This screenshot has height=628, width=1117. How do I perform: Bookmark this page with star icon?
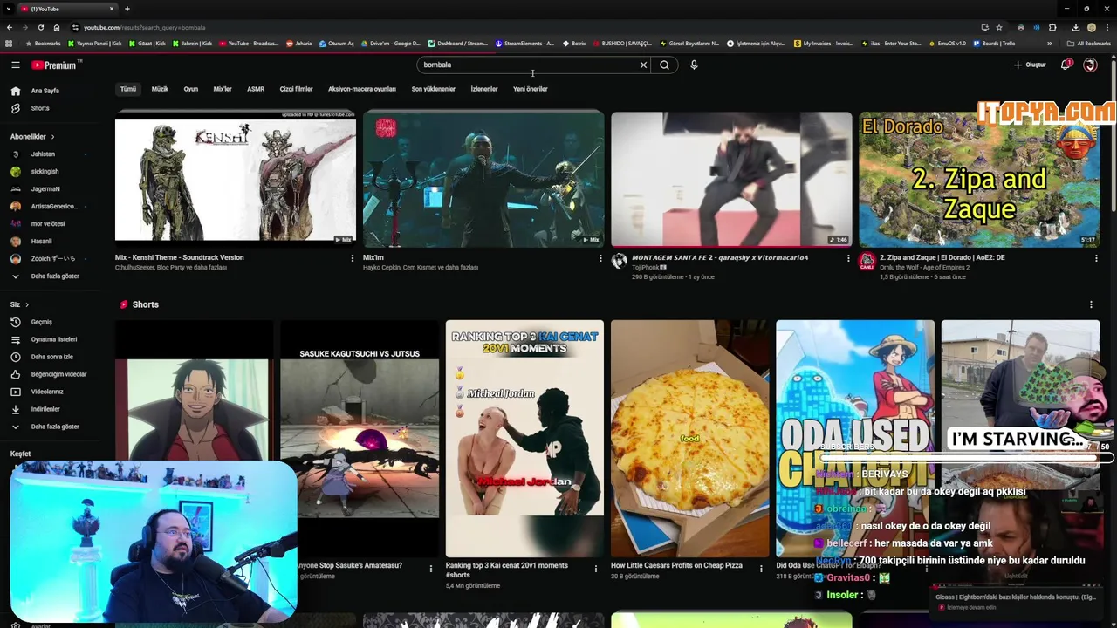coord(999,27)
